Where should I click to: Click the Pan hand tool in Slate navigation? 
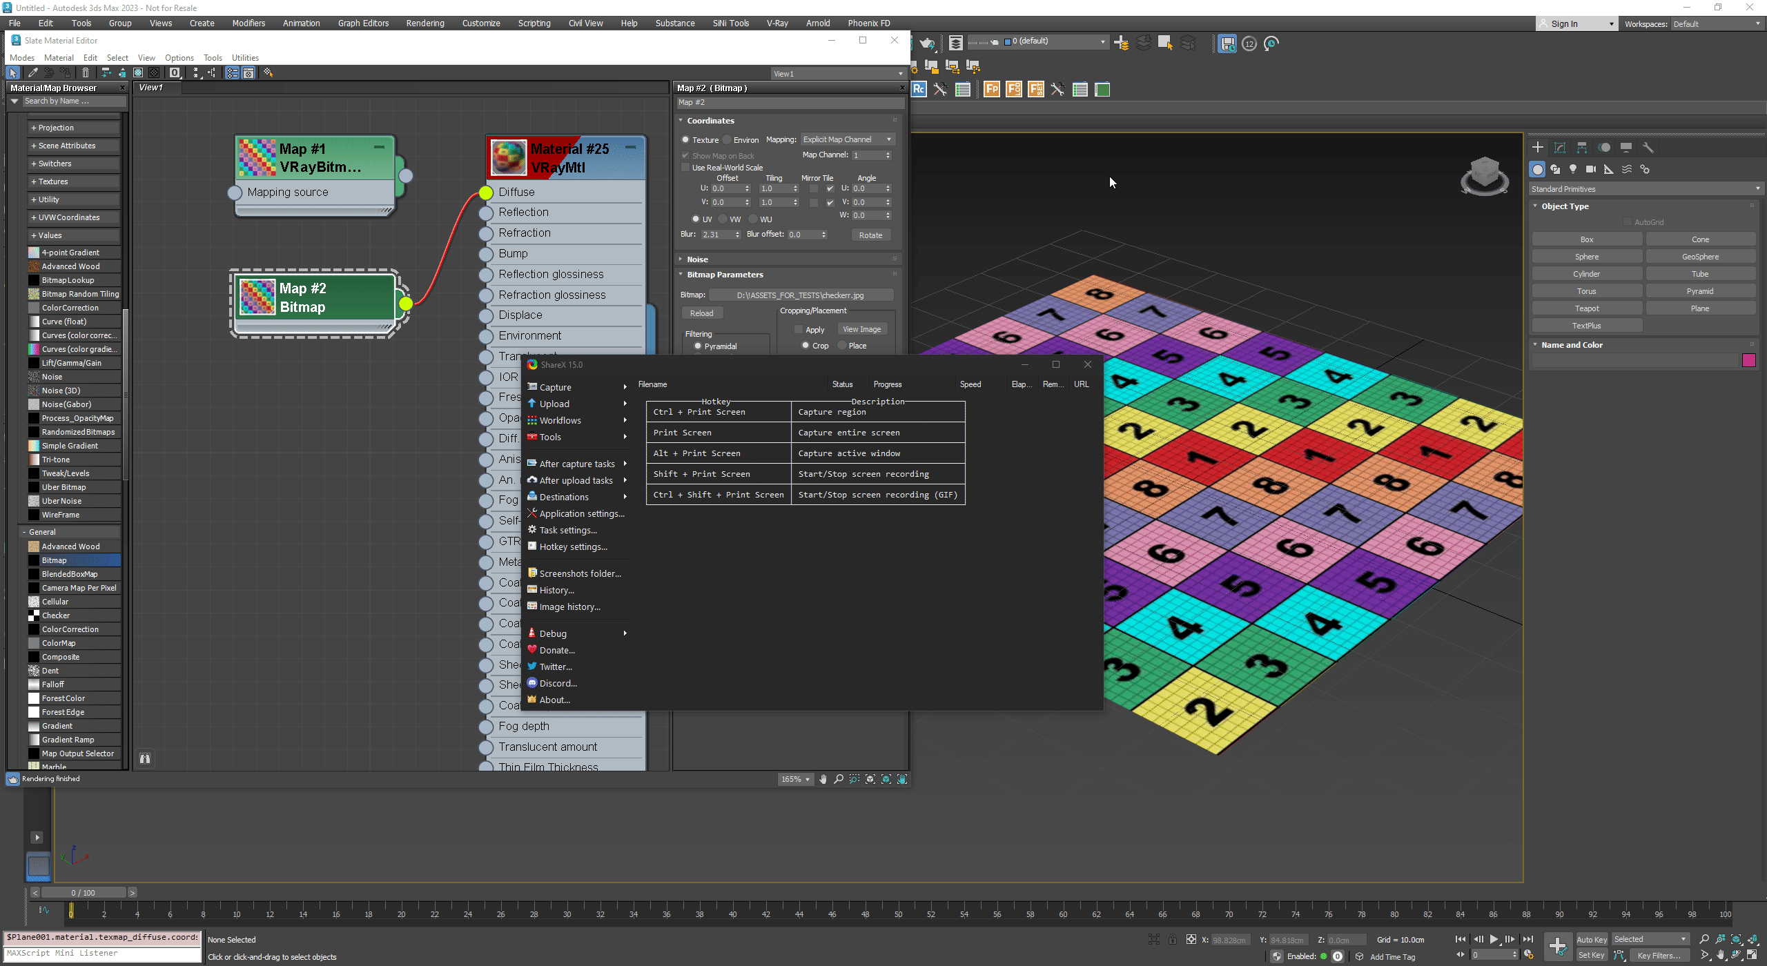[823, 779]
